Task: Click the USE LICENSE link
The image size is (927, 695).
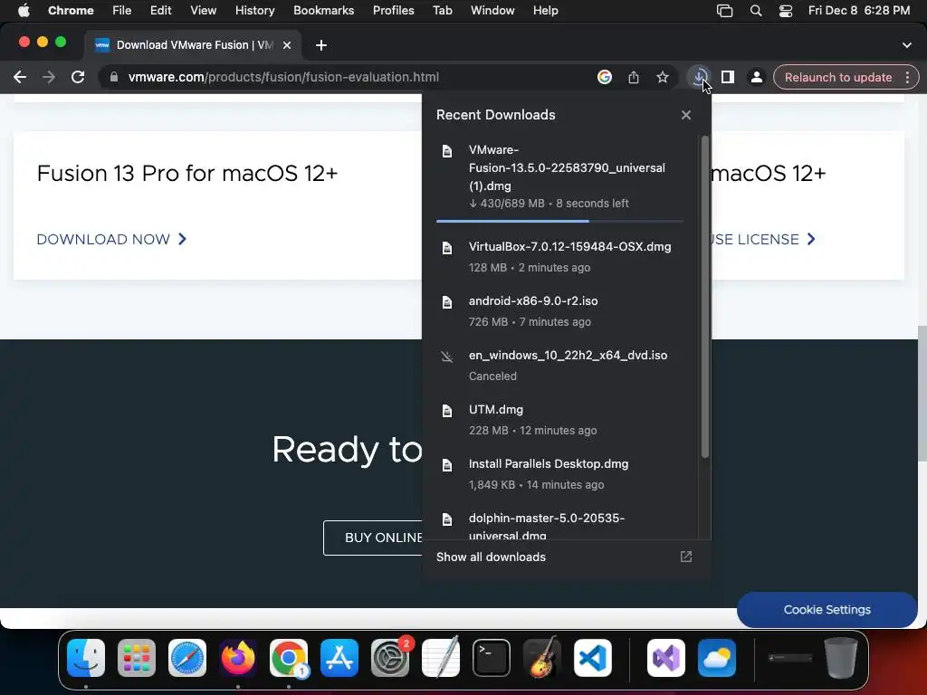Action: tap(763, 239)
